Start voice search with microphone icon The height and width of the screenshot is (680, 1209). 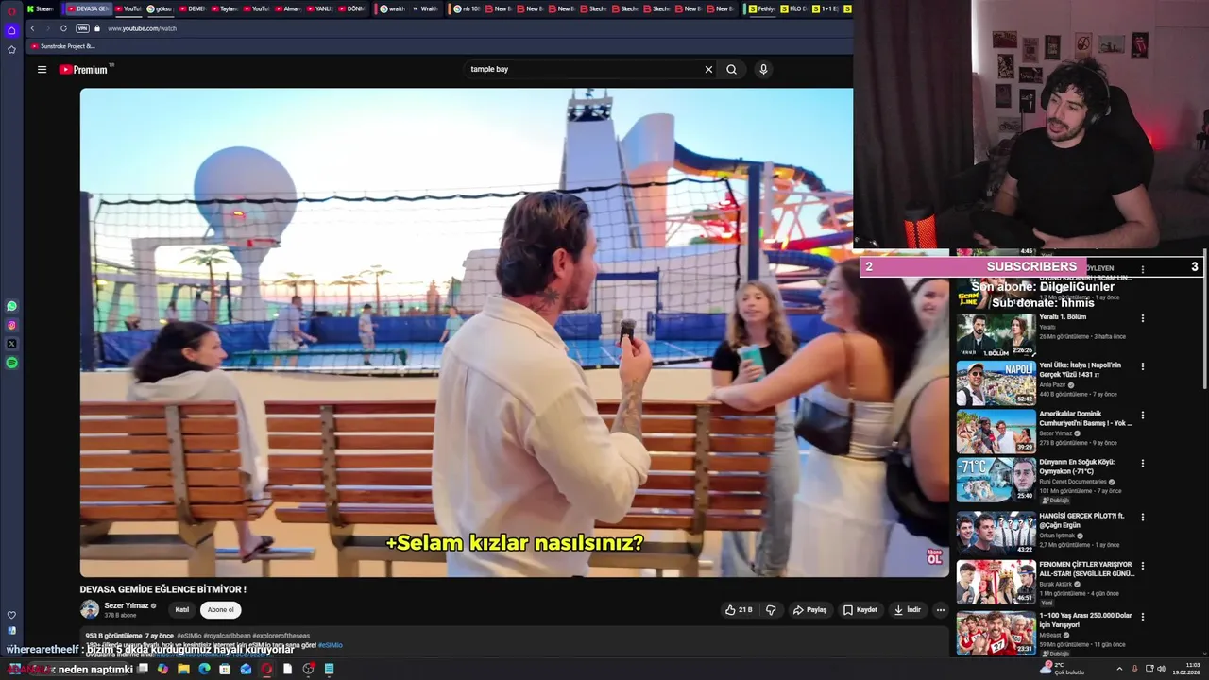763,69
